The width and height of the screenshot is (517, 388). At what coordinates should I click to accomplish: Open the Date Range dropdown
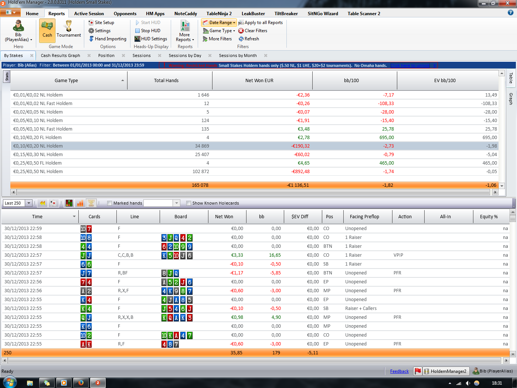click(219, 23)
